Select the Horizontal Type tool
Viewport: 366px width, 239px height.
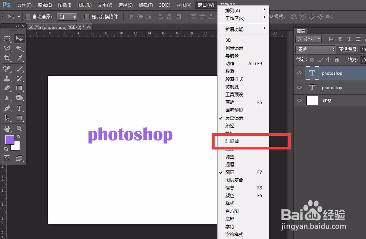(19, 108)
